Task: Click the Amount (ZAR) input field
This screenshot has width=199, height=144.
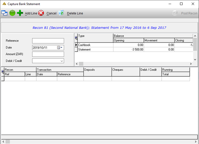Action: tap(48, 54)
